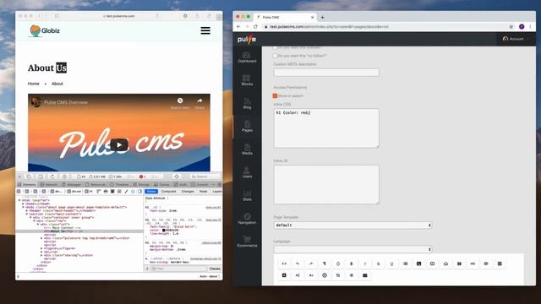Select the Computed sidebar tab
Screen dimensions: 541x304
[x=168, y=192]
